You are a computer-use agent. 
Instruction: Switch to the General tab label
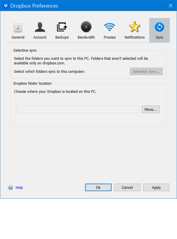18,37
